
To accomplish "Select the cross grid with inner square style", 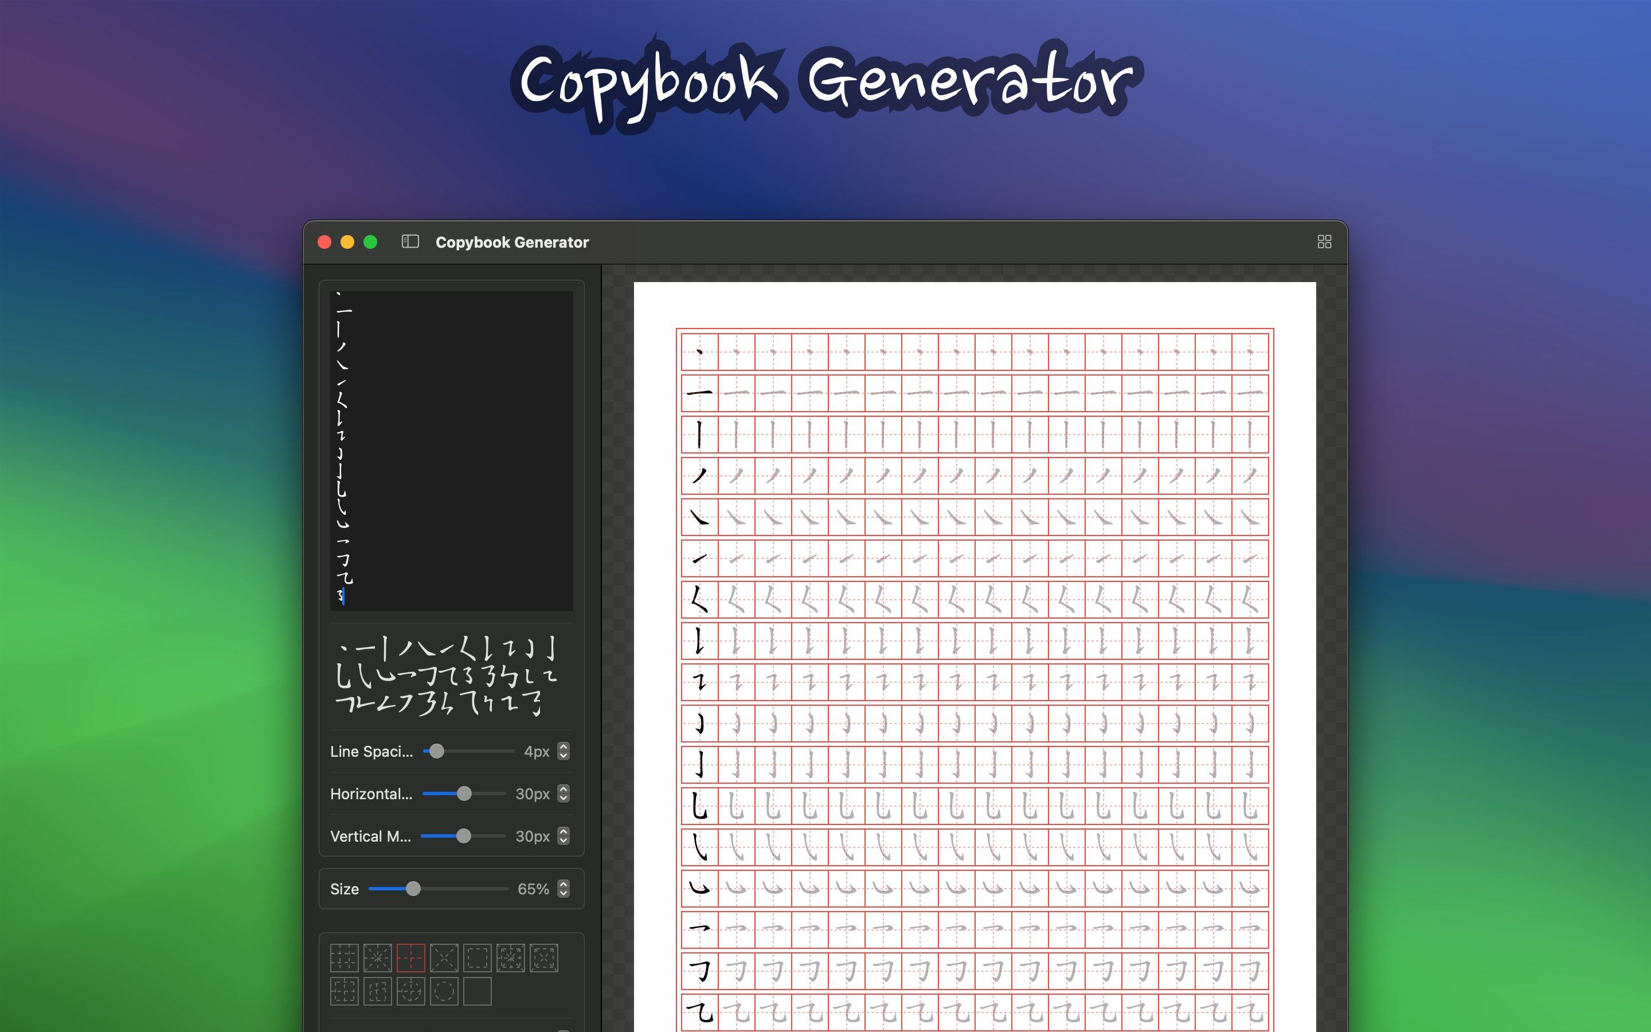I will click(344, 991).
